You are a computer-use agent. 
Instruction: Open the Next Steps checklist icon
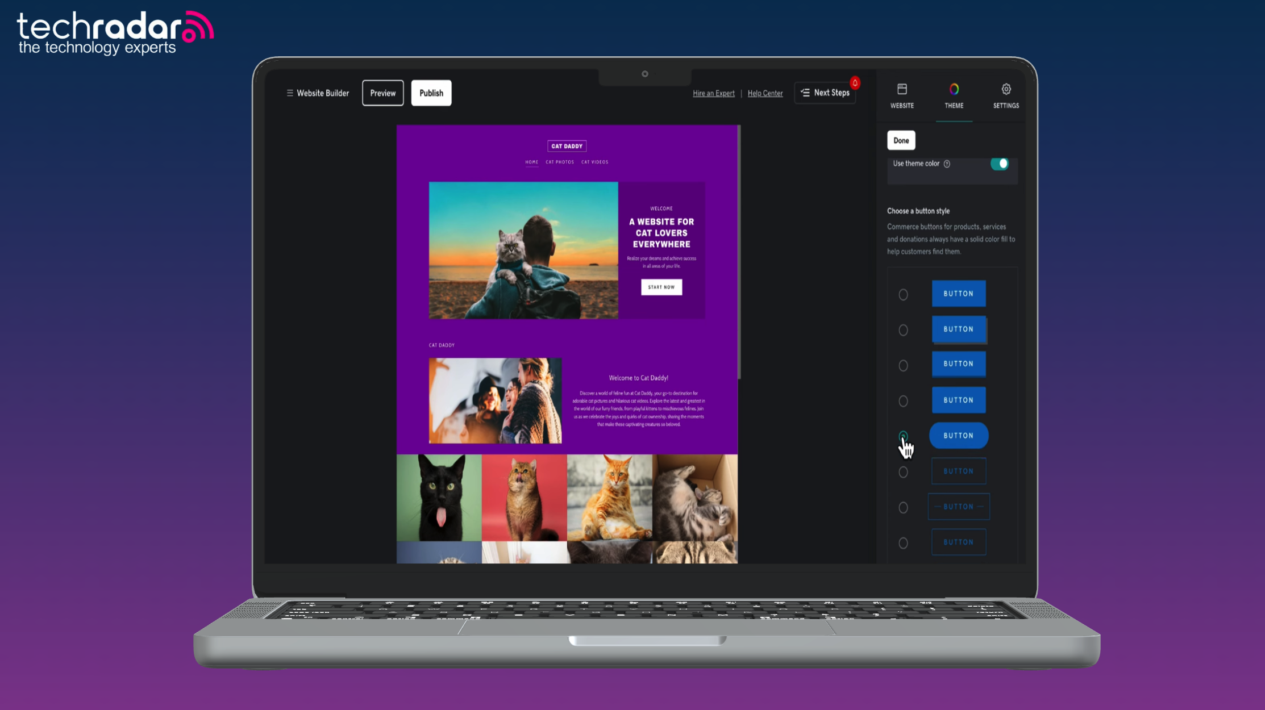click(804, 93)
